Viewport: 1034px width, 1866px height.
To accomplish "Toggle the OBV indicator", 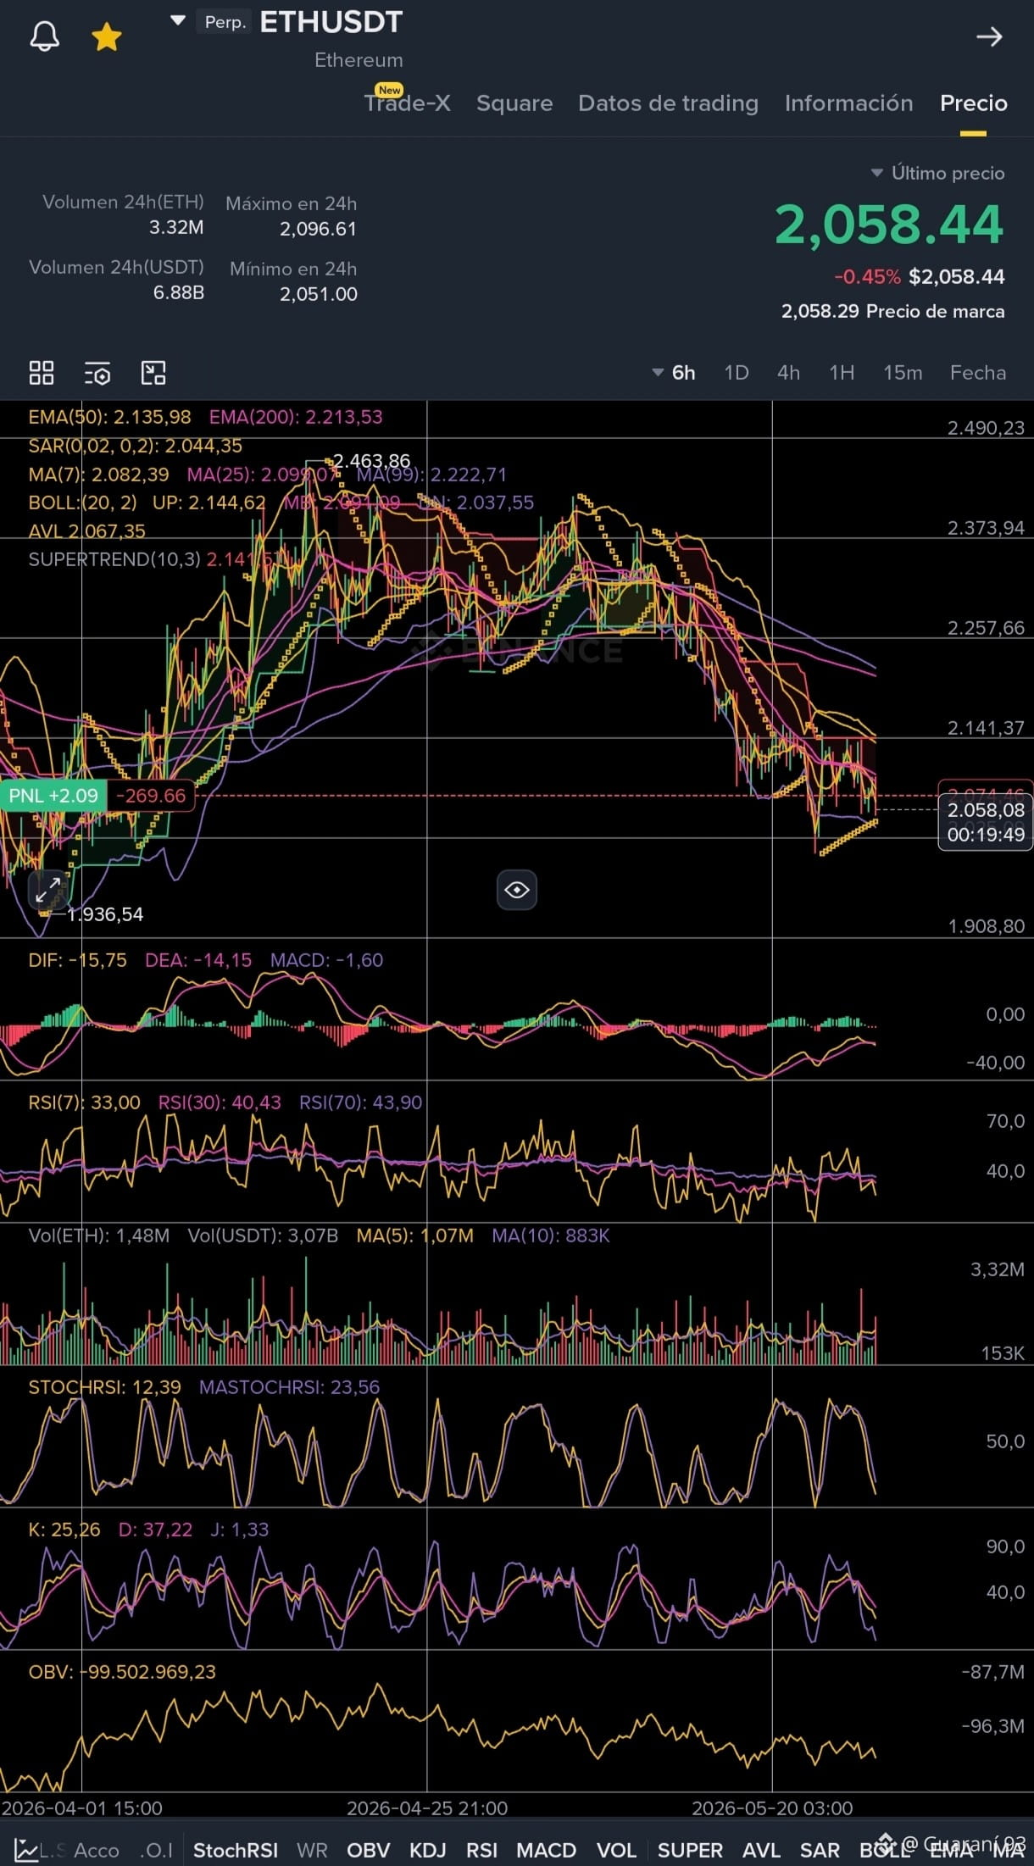I will 369,1851.
